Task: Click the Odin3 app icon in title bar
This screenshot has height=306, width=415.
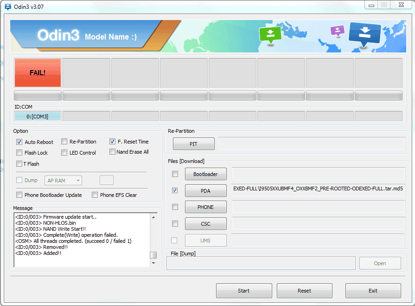Action: point(8,7)
